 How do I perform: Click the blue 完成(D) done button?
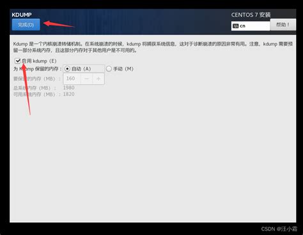[x=26, y=25]
